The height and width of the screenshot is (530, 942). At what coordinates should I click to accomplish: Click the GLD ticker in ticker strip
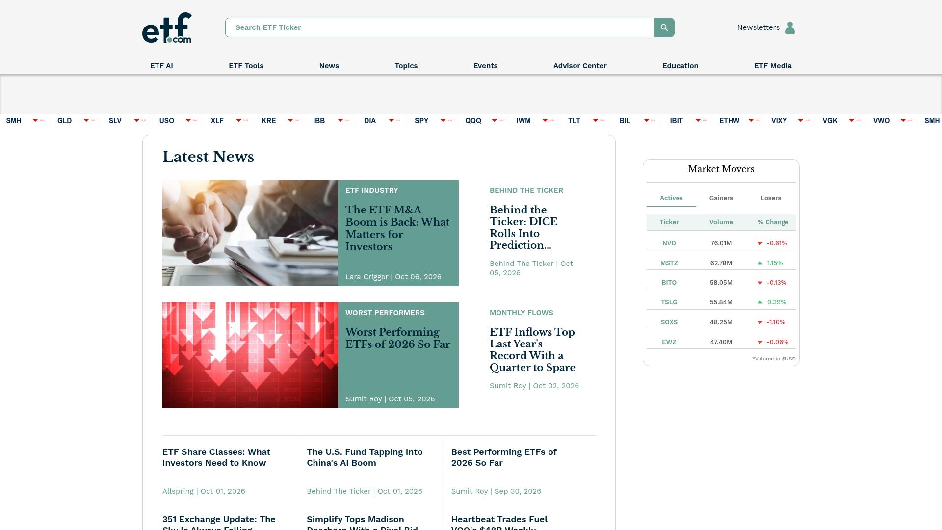64,121
